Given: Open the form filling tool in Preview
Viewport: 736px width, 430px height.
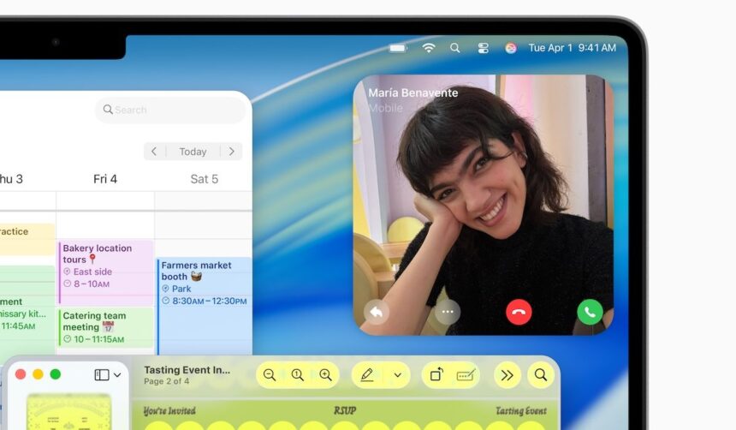Looking at the screenshot, I should 466,375.
